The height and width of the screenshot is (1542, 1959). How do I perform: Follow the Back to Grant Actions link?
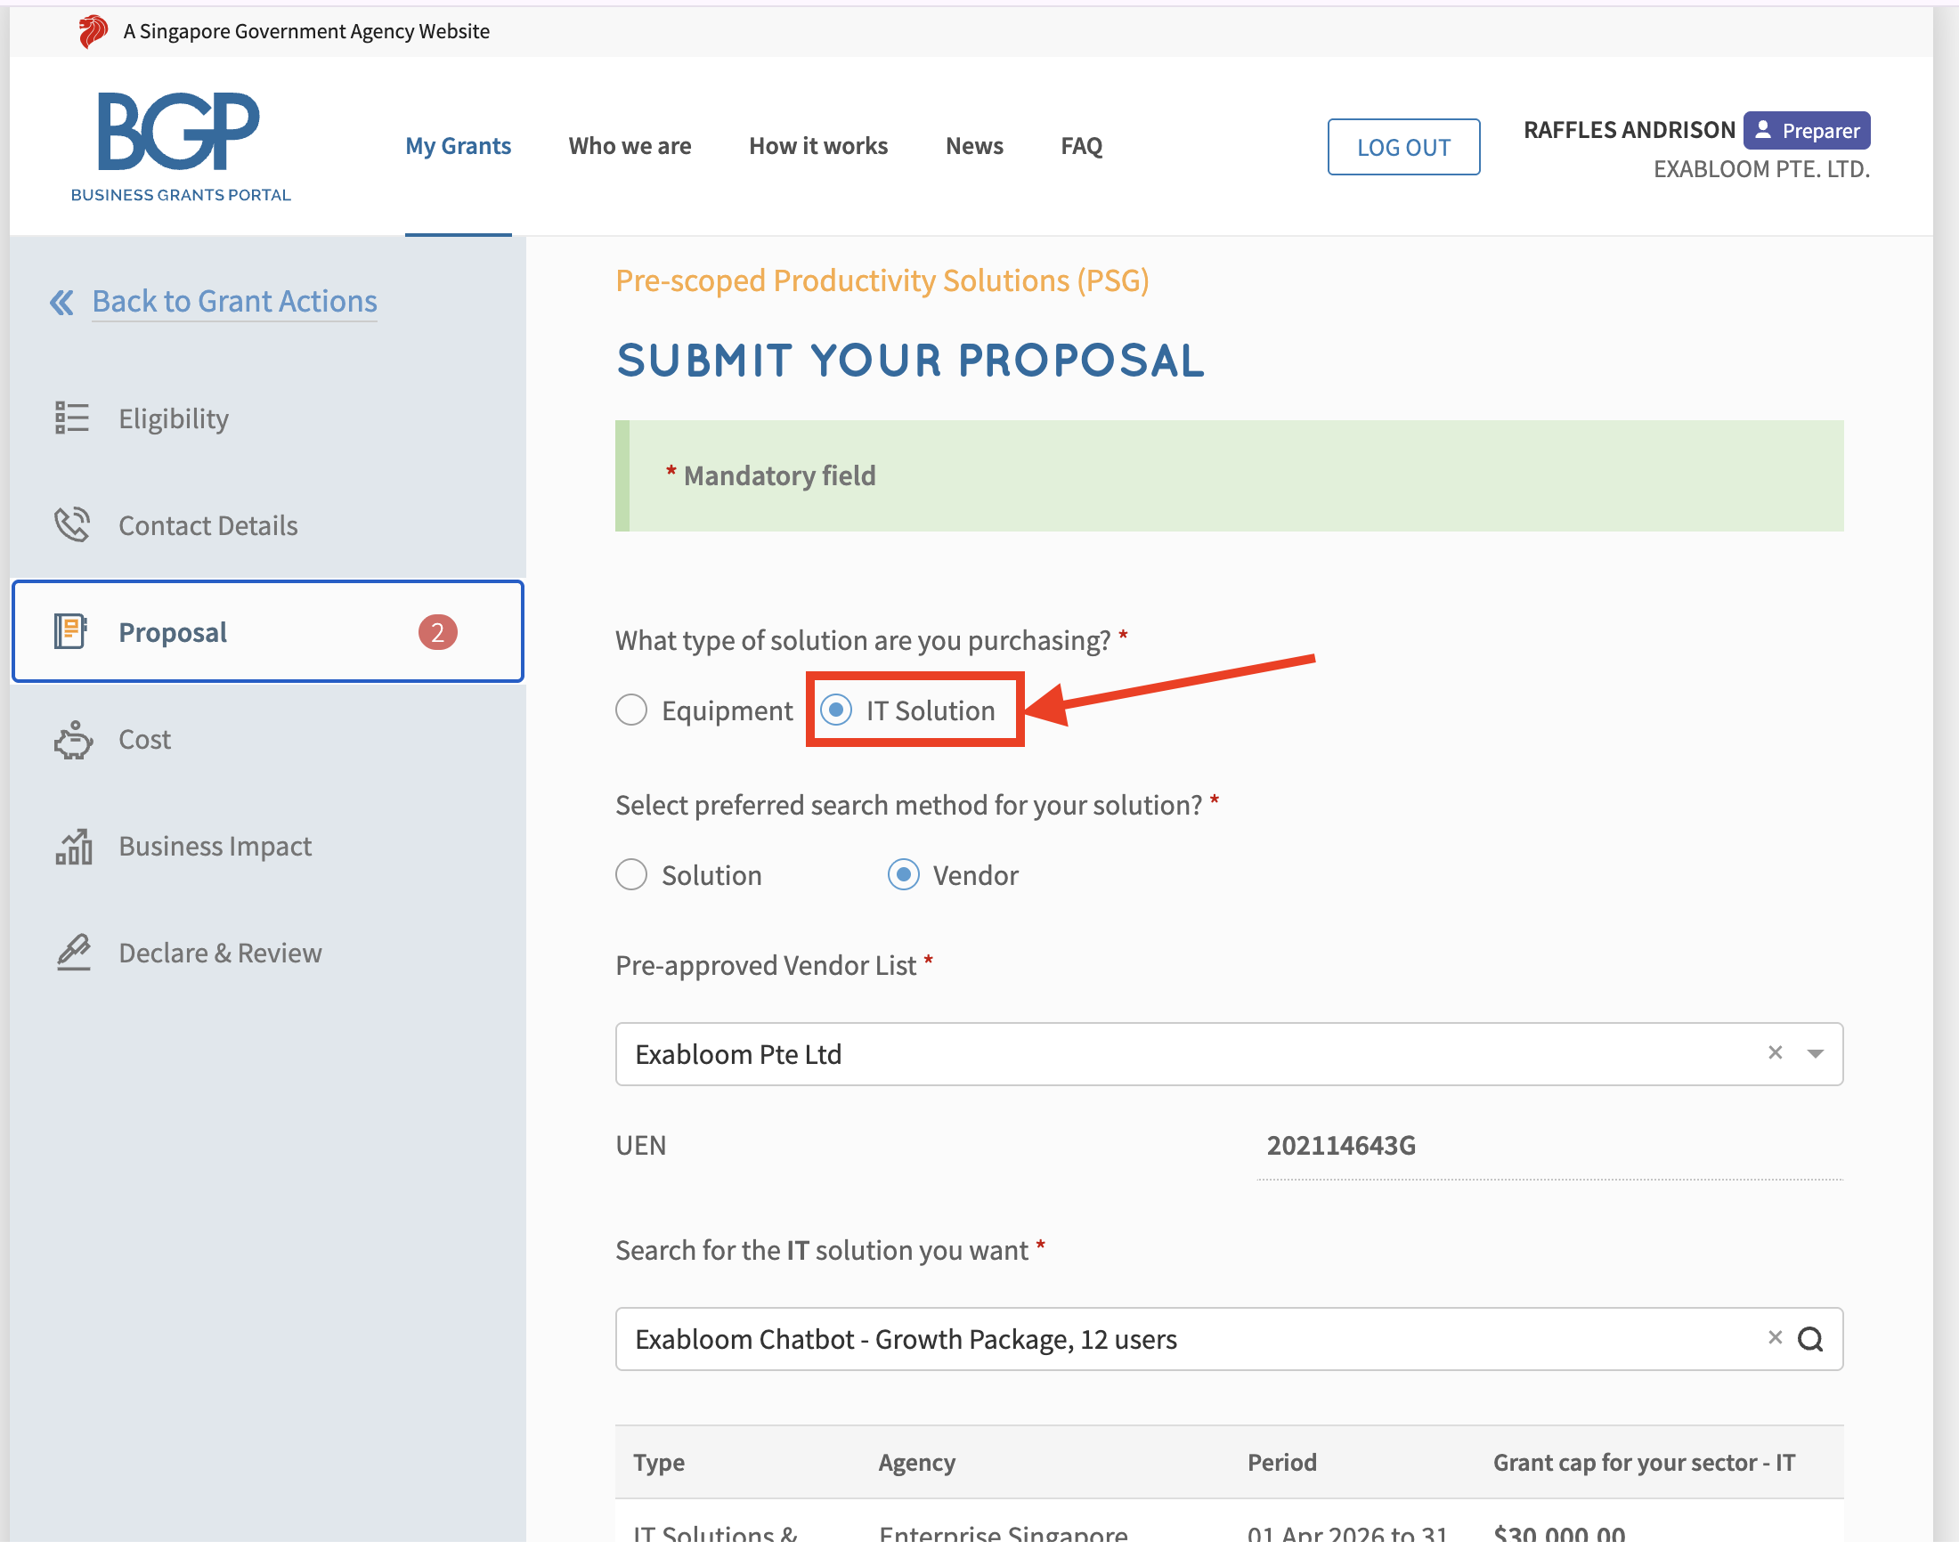[235, 302]
